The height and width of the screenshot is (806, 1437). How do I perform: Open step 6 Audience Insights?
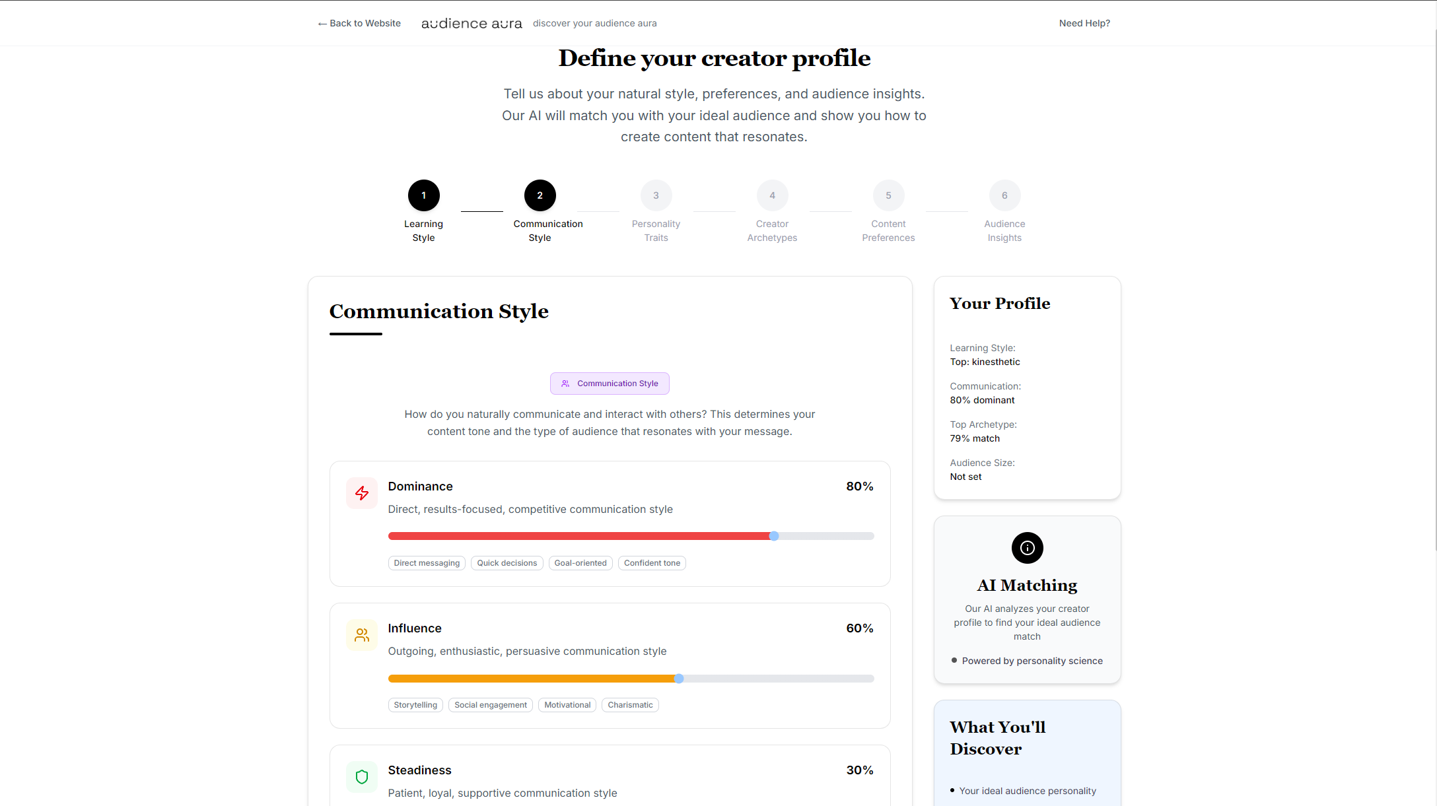coord(1005,195)
